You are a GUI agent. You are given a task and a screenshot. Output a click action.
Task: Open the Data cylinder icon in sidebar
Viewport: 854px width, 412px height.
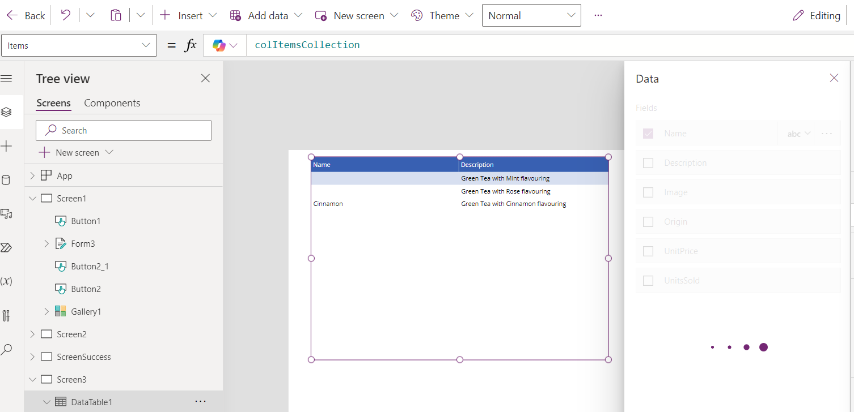click(6, 181)
